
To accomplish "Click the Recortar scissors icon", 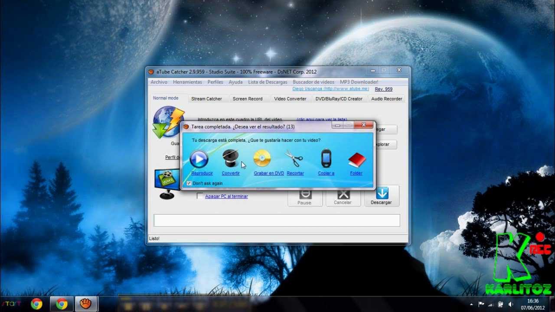I will tap(294, 159).
